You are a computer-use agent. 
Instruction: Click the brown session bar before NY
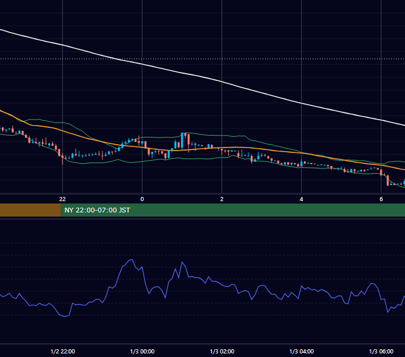tap(30, 210)
